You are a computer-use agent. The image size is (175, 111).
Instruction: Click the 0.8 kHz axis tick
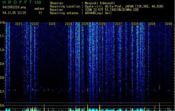[x=2, y=78]
